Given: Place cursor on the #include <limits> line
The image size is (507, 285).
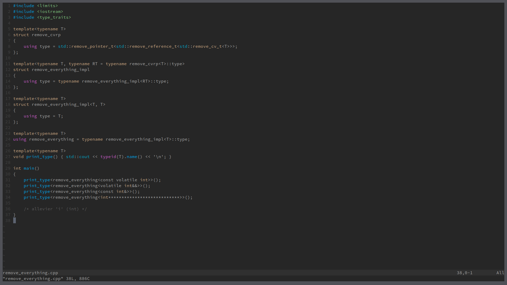Looking at the screenshot, I should [x=35, y=6].
